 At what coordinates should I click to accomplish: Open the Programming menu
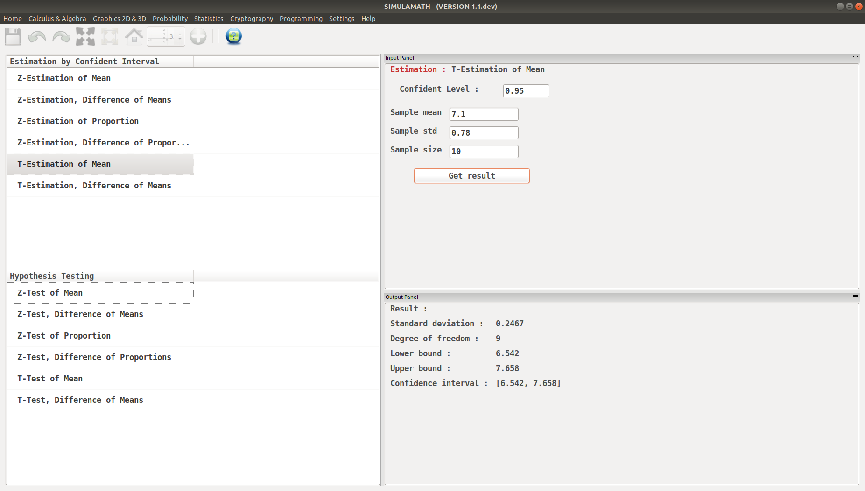301,19
